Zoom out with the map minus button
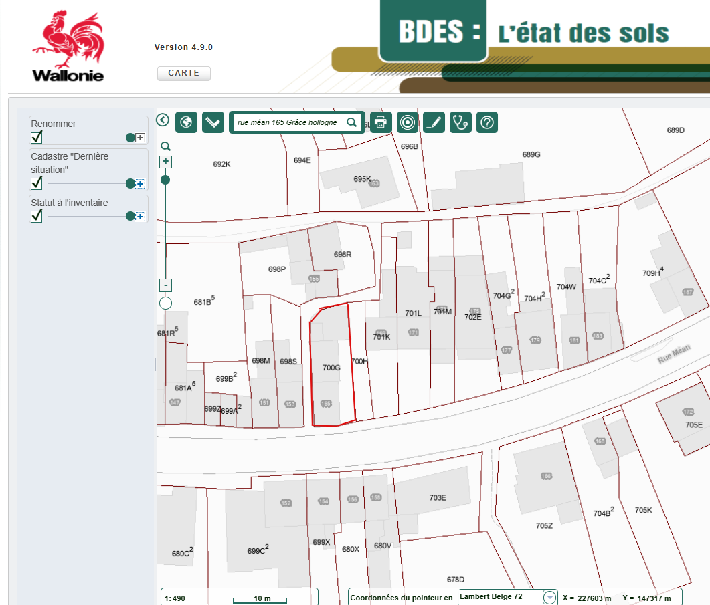 pos(166,285)
